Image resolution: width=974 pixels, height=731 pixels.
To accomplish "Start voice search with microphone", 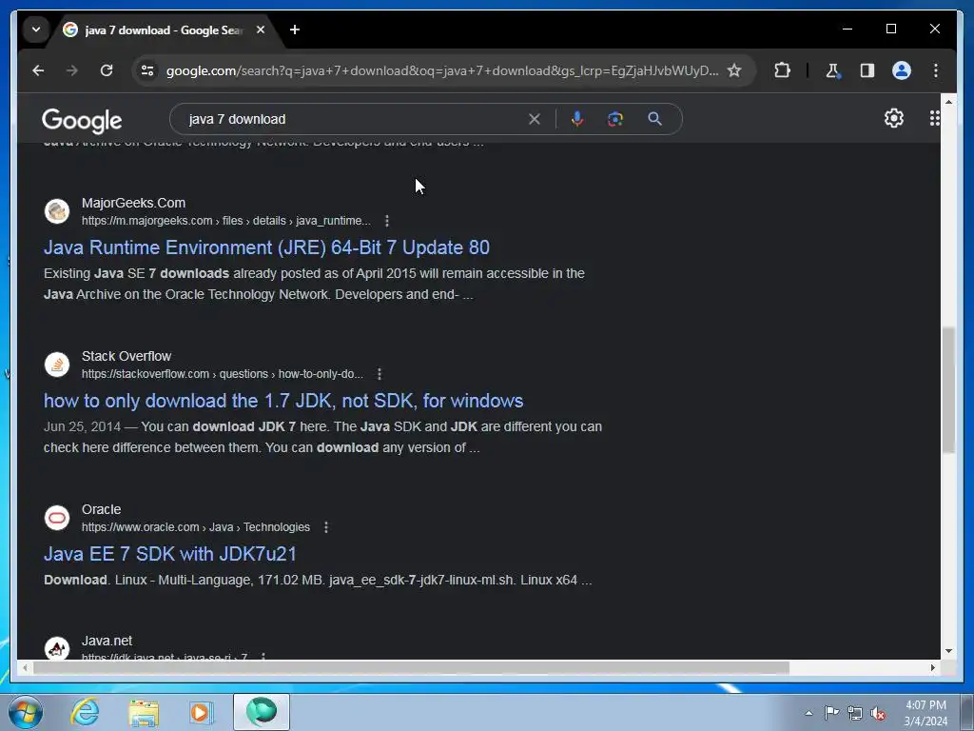I will (577, 119).
